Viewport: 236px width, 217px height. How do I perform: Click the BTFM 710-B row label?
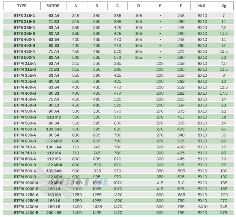pos(25,153)
